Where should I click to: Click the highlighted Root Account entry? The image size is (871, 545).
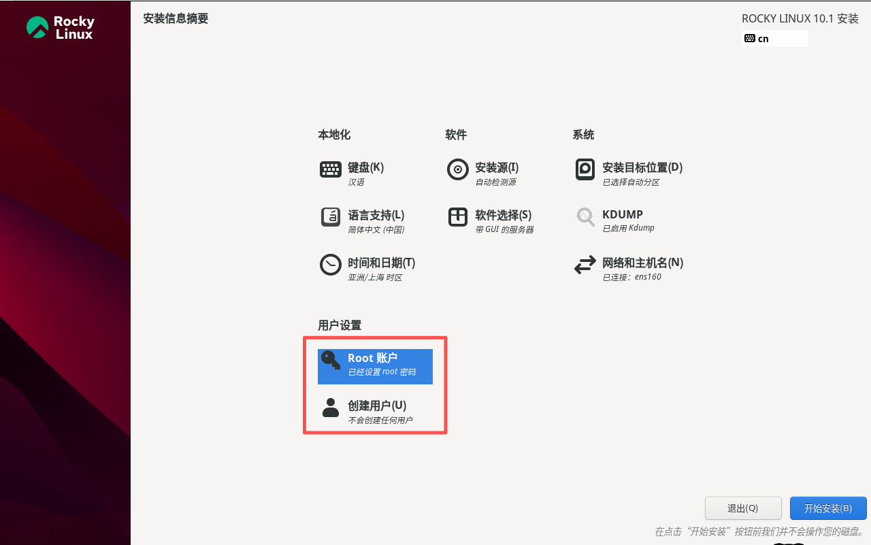(375, 366)
